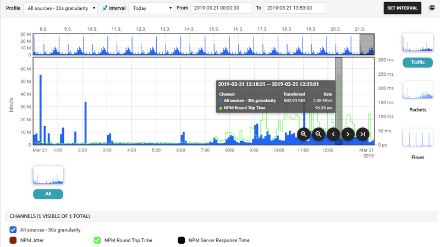Click the zoom out magnifier icon
440x247 pixels.
pyautogui.click(x=318, y=134)
